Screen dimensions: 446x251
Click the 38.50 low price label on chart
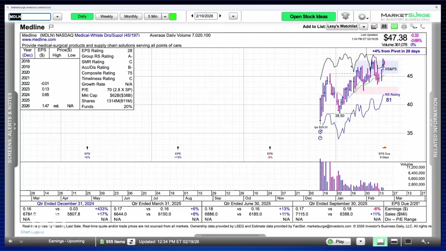(x=340, y=116)
